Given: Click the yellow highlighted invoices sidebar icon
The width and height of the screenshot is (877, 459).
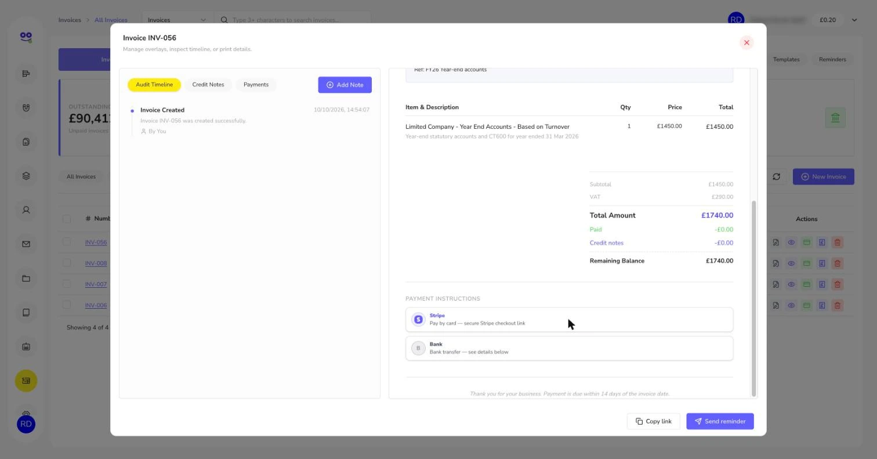Looking at the screenshot, I should [x=26, y=381].
